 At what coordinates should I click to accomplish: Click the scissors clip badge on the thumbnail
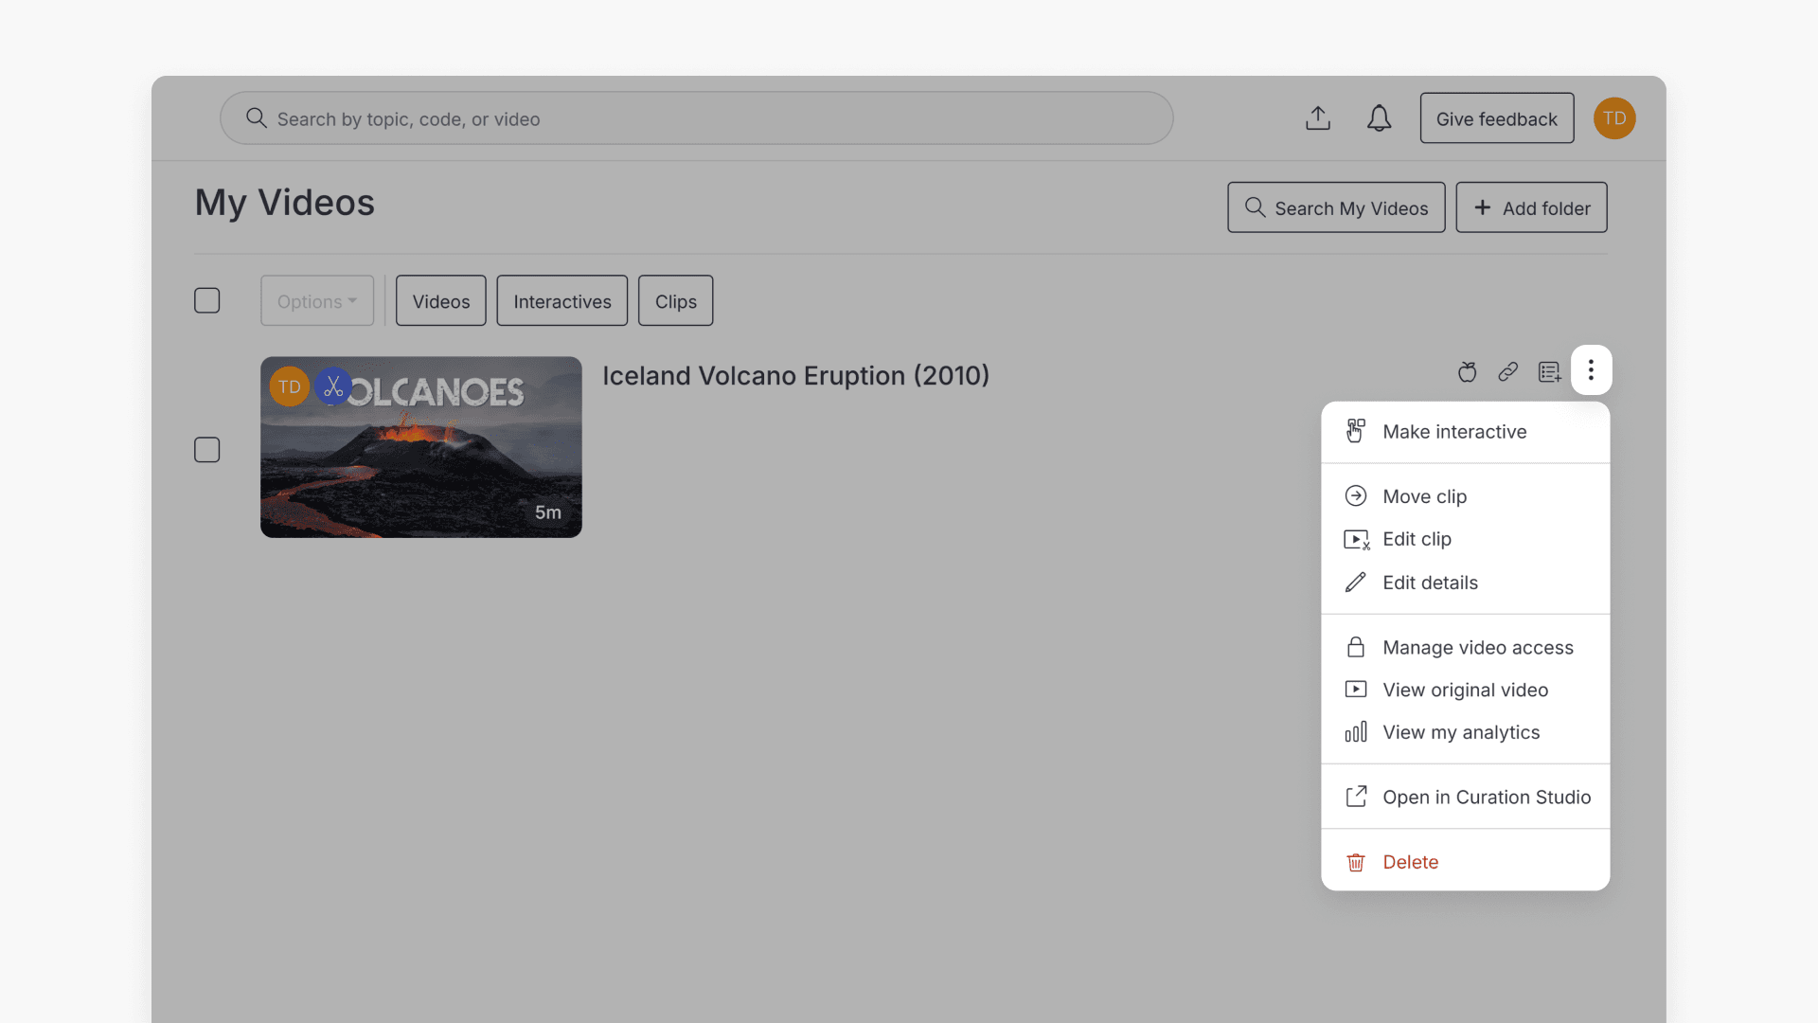(x=332, y=386)
